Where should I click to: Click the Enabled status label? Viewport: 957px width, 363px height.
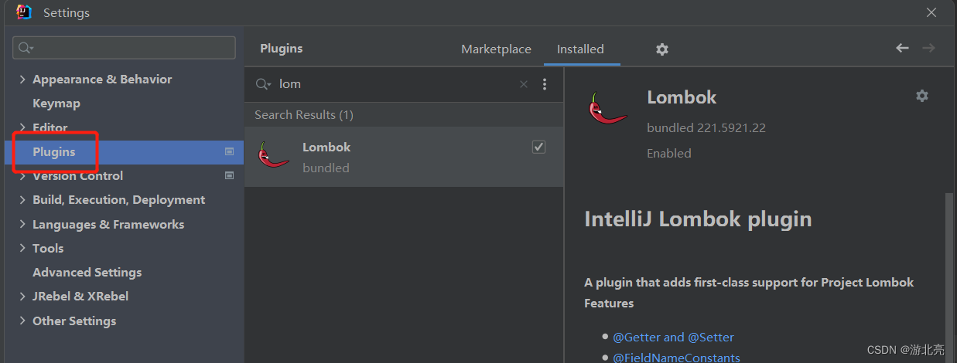tap(669, 154)
